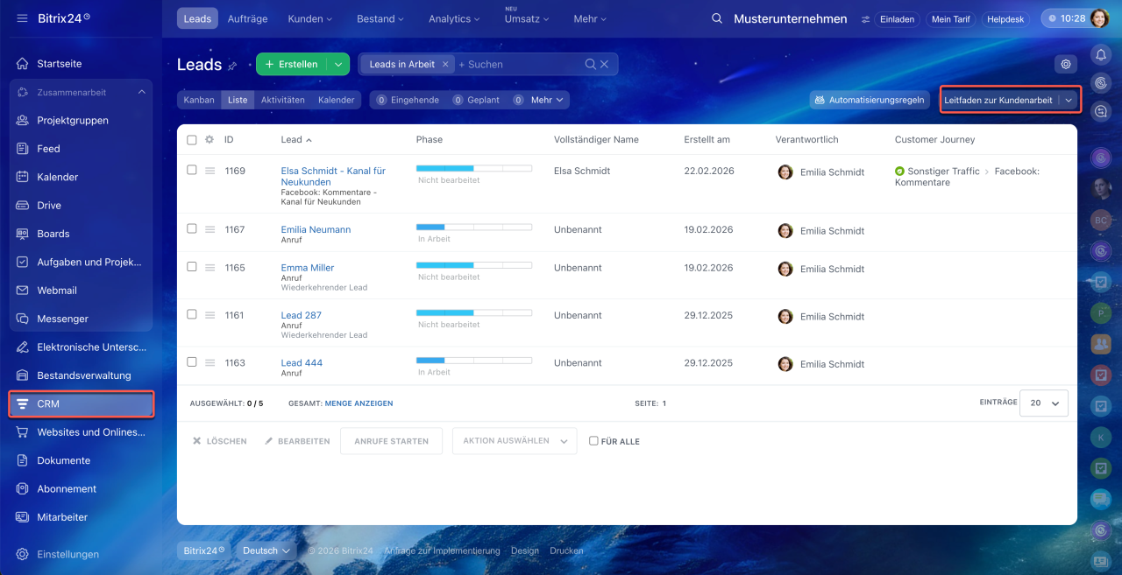Pin the Leads page with pin icon
This screenshot has width=1122, height=575.
[232, 66]
